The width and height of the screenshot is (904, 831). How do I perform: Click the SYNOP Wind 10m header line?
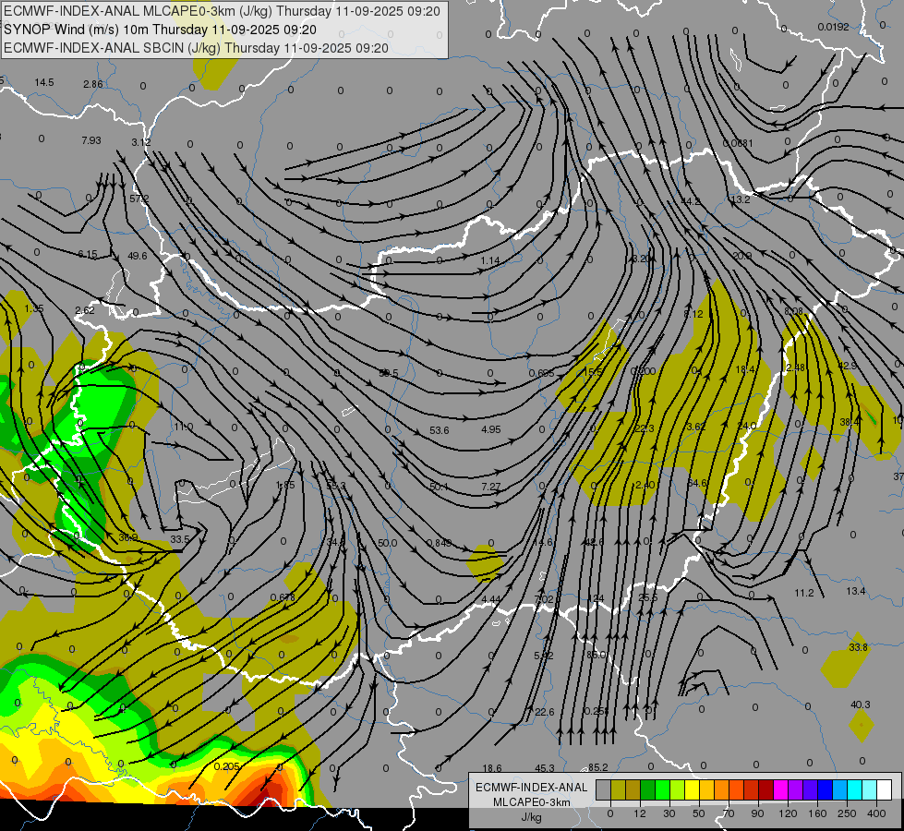pyautogui.click(x=161, y=30)
